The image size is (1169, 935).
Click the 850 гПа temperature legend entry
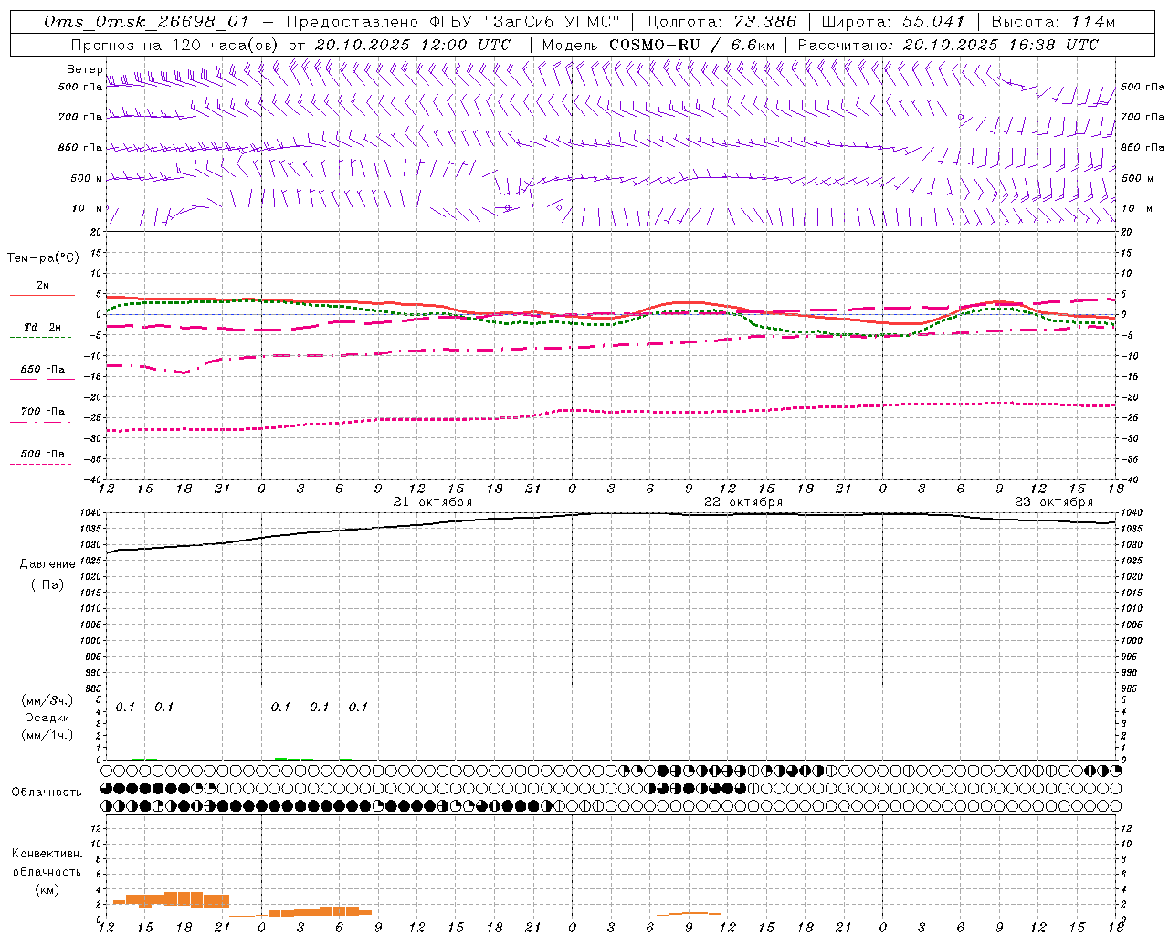tap(42, 372)
